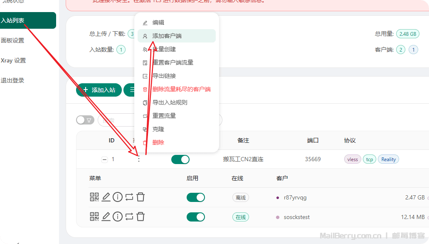Screen dimensions: 429x244
Task: Open the three-dot menu for inbound 1
Action: pos(139,159)
